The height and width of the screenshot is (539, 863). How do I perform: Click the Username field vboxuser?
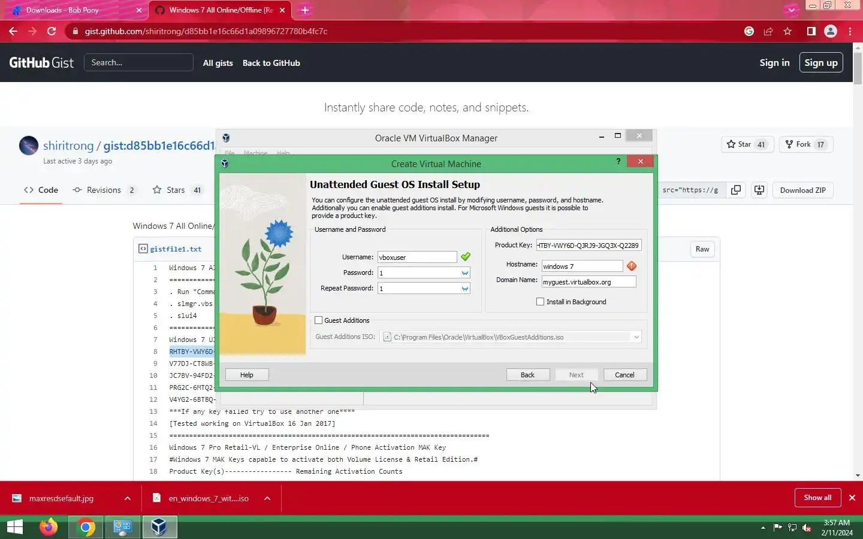(x=417, y=257)
